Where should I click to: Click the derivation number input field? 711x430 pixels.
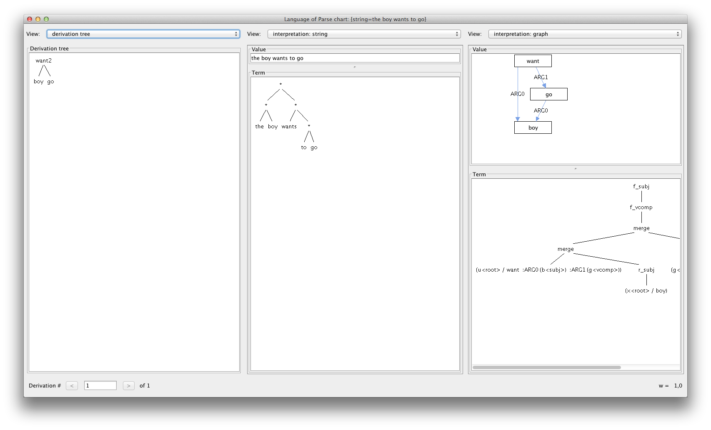point(100,385)
